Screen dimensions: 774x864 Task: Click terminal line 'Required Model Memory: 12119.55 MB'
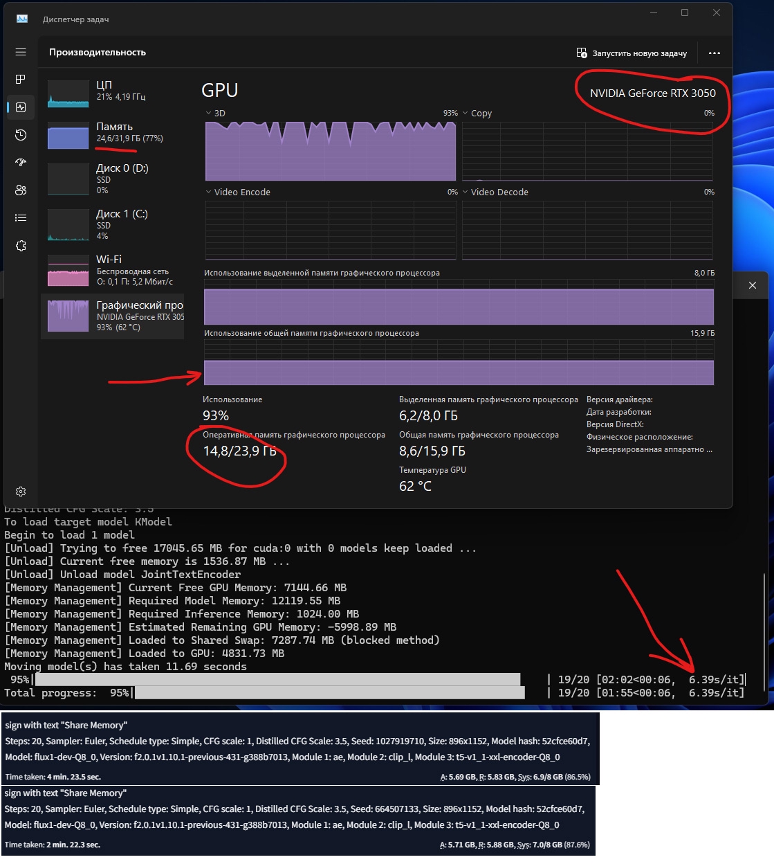coord(172,601)
